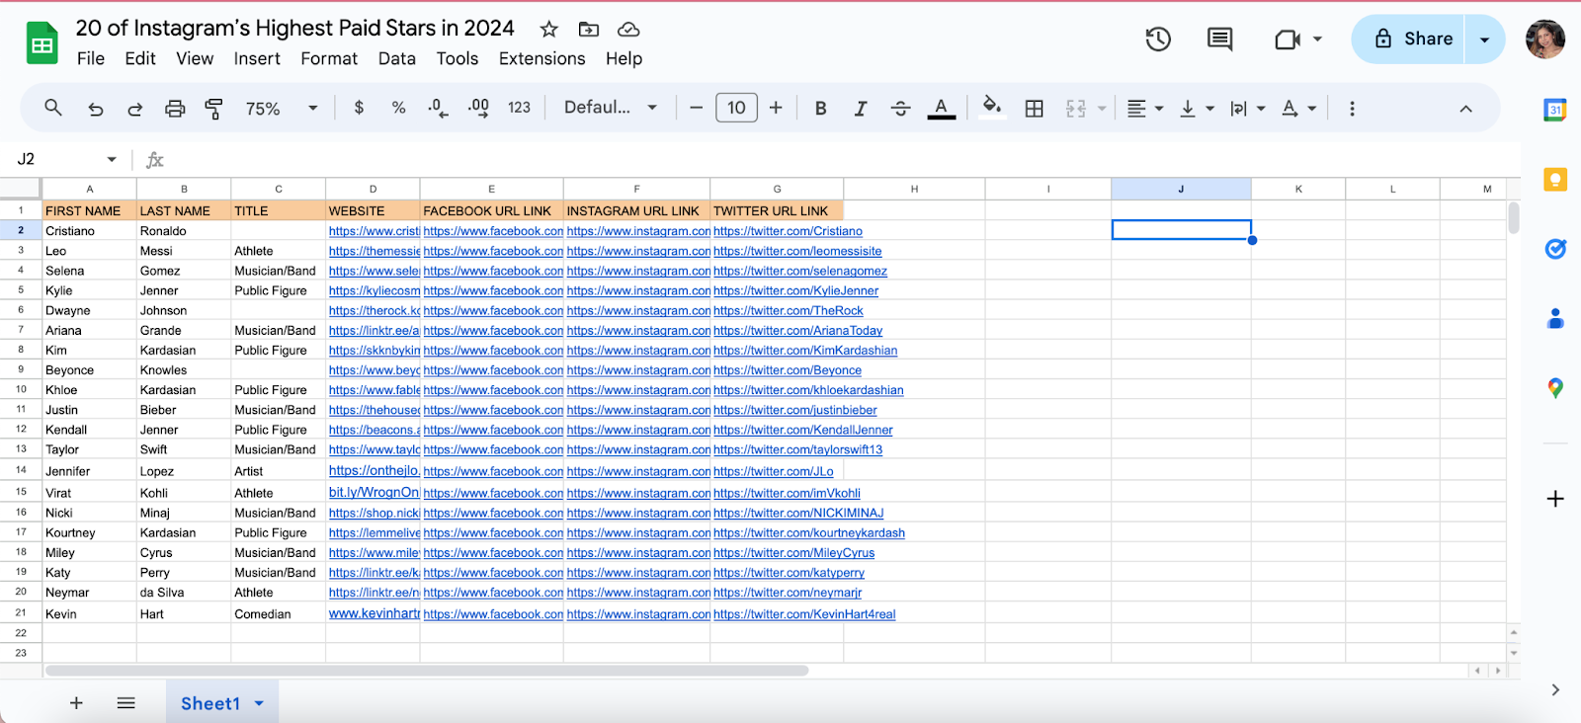Open the Calendar side panel
The width and height of the screenshot is (1581, 723).
(1555, 110)
